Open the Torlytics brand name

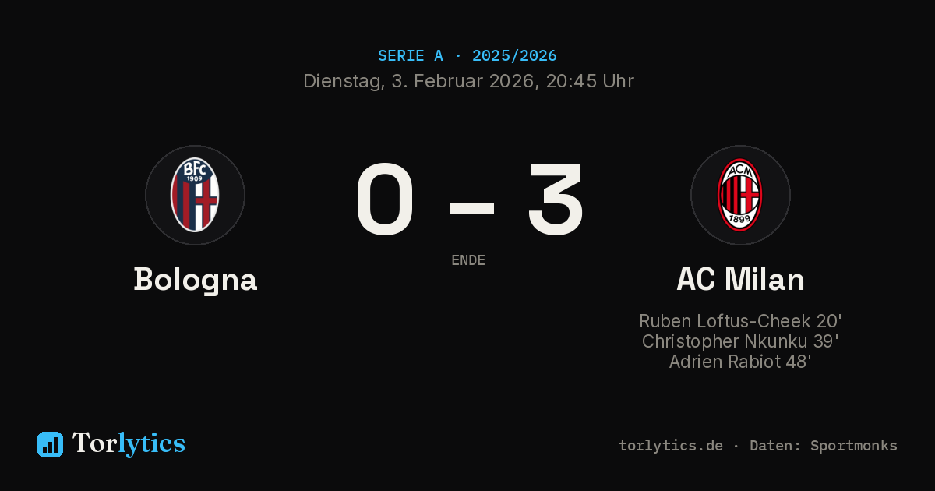129,443
